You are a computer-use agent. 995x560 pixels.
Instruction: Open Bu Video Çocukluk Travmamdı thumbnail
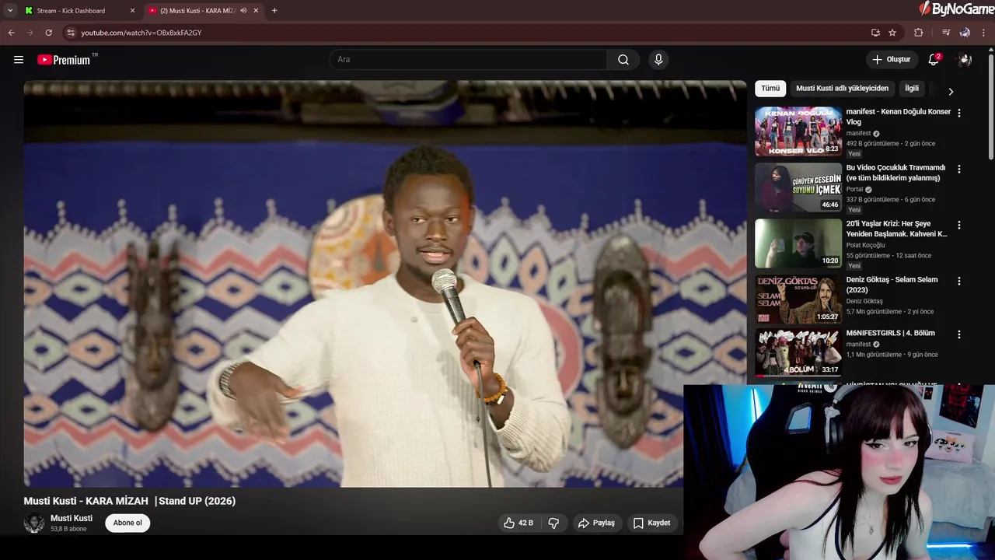[x=798, y=187]
